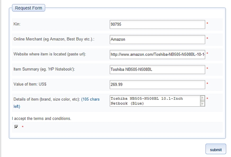This screenshot has width=231, height=157.
Task: Click the '105 chars left' counter text
Action: pos(90,99)
